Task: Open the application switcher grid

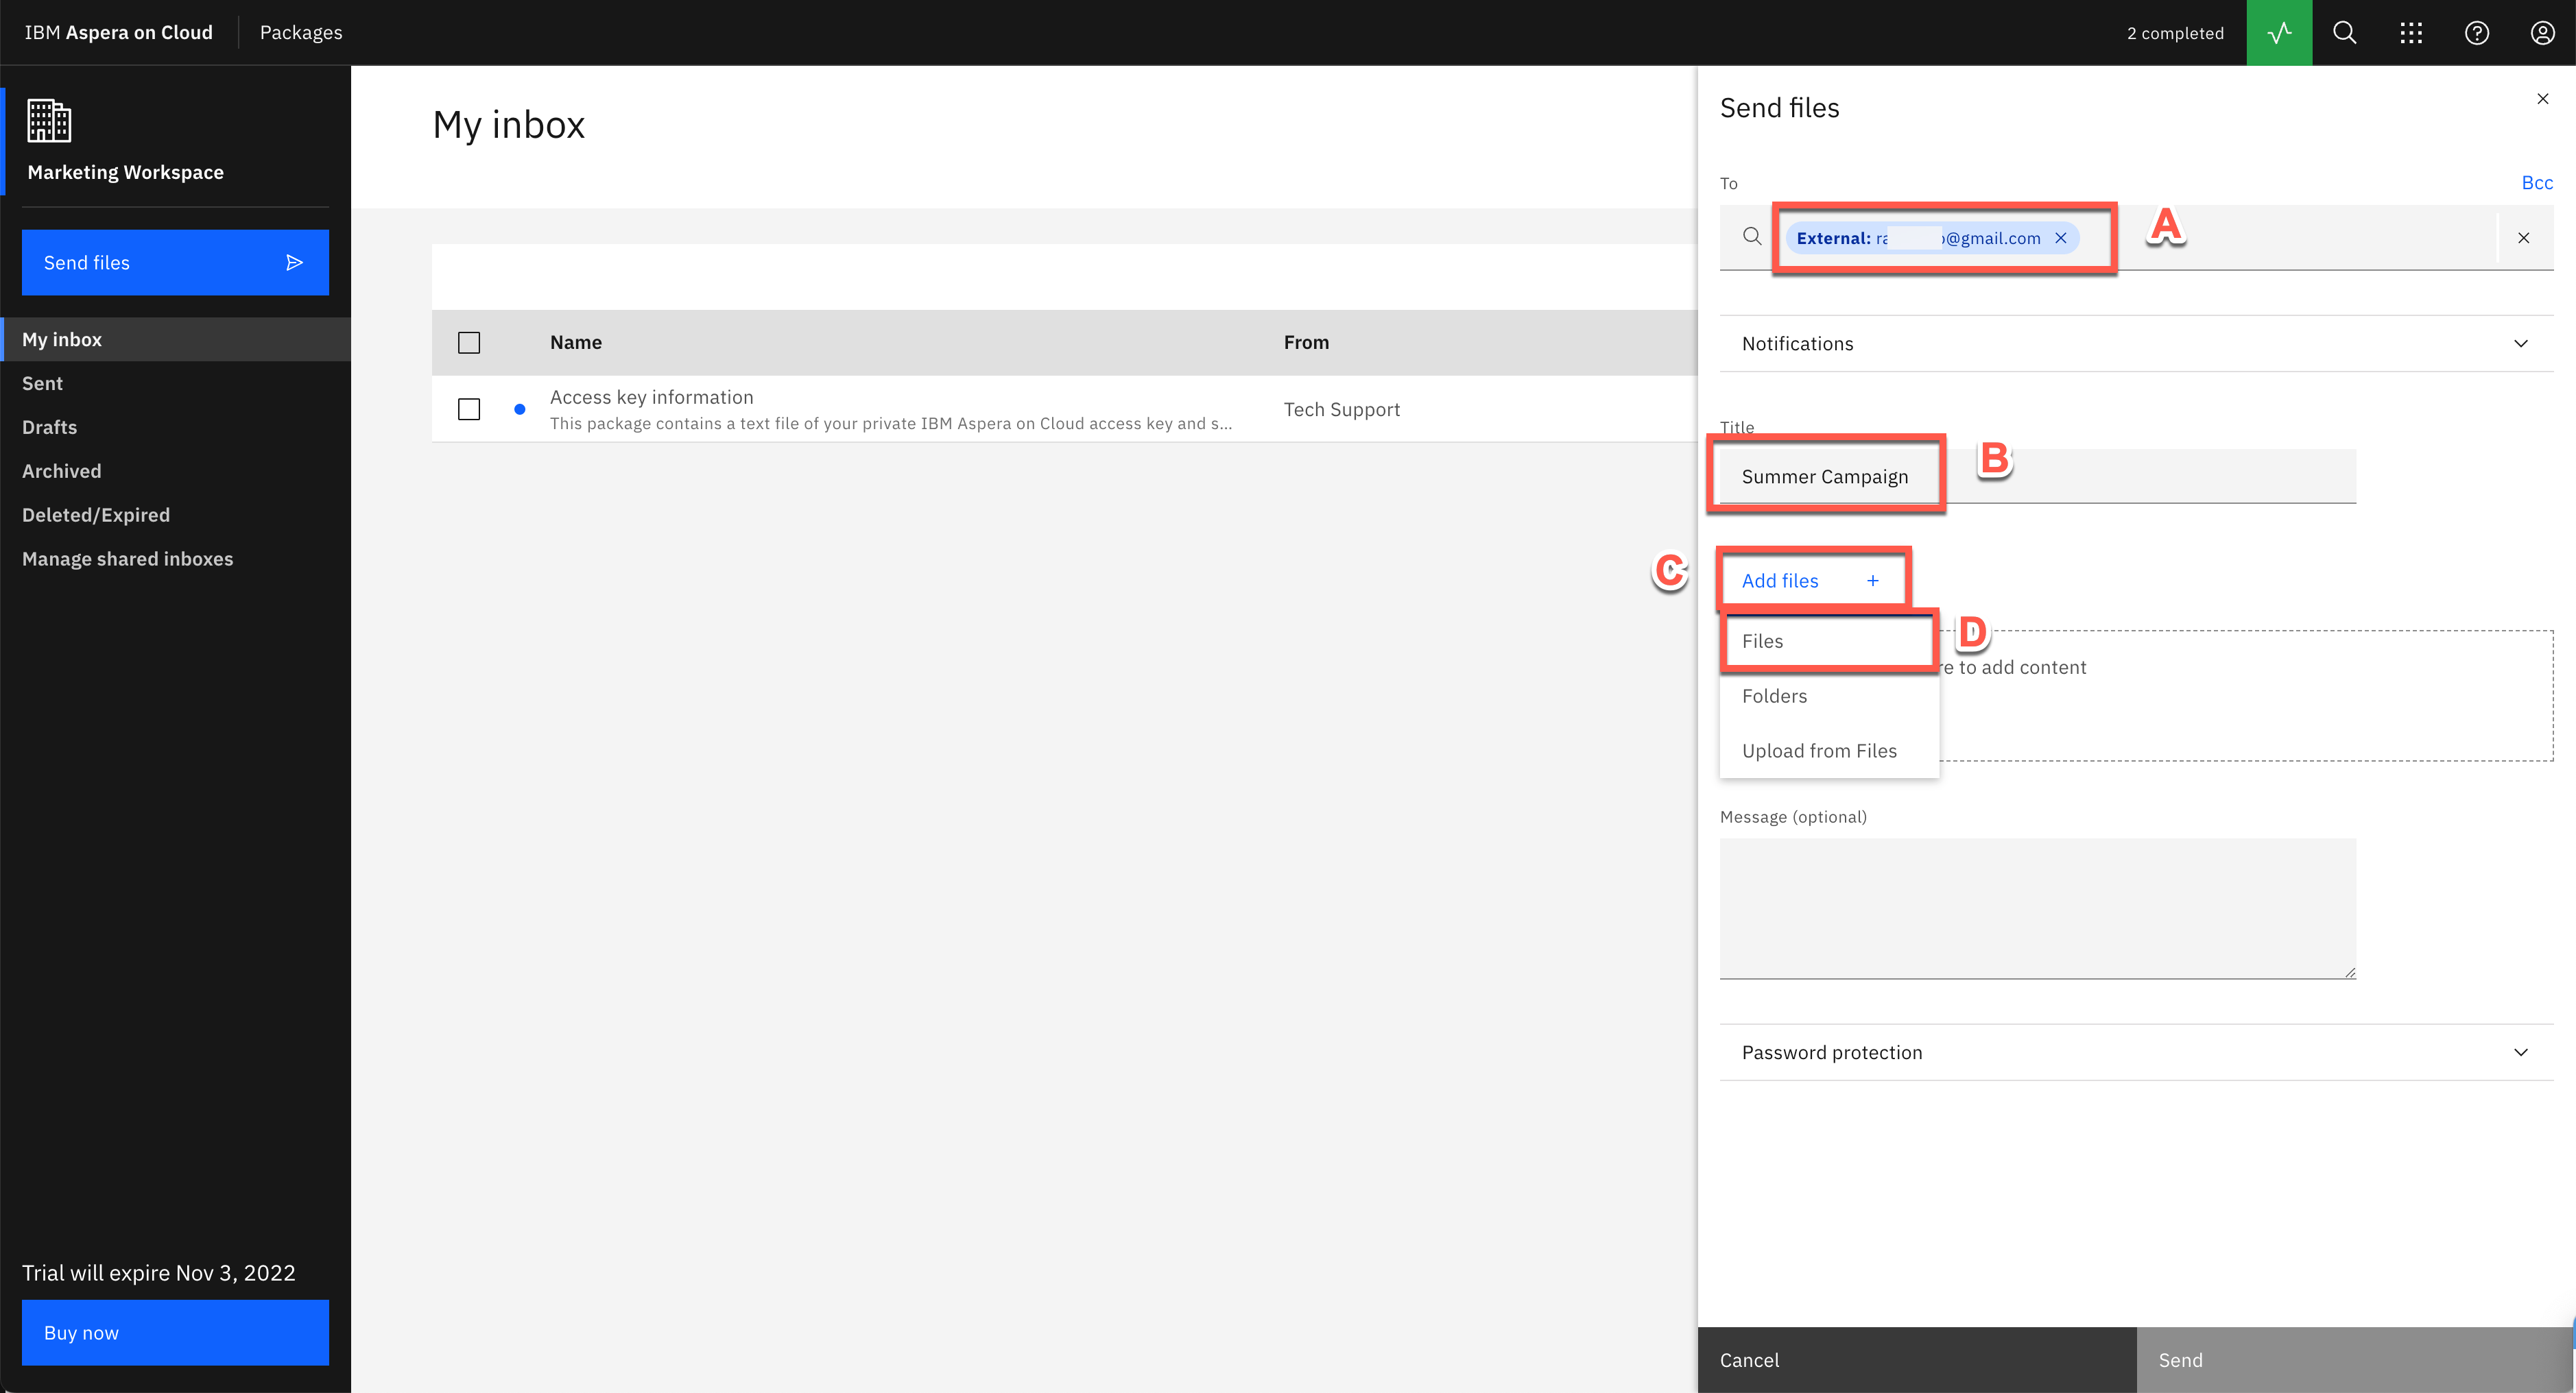Action: (2410, 32)
